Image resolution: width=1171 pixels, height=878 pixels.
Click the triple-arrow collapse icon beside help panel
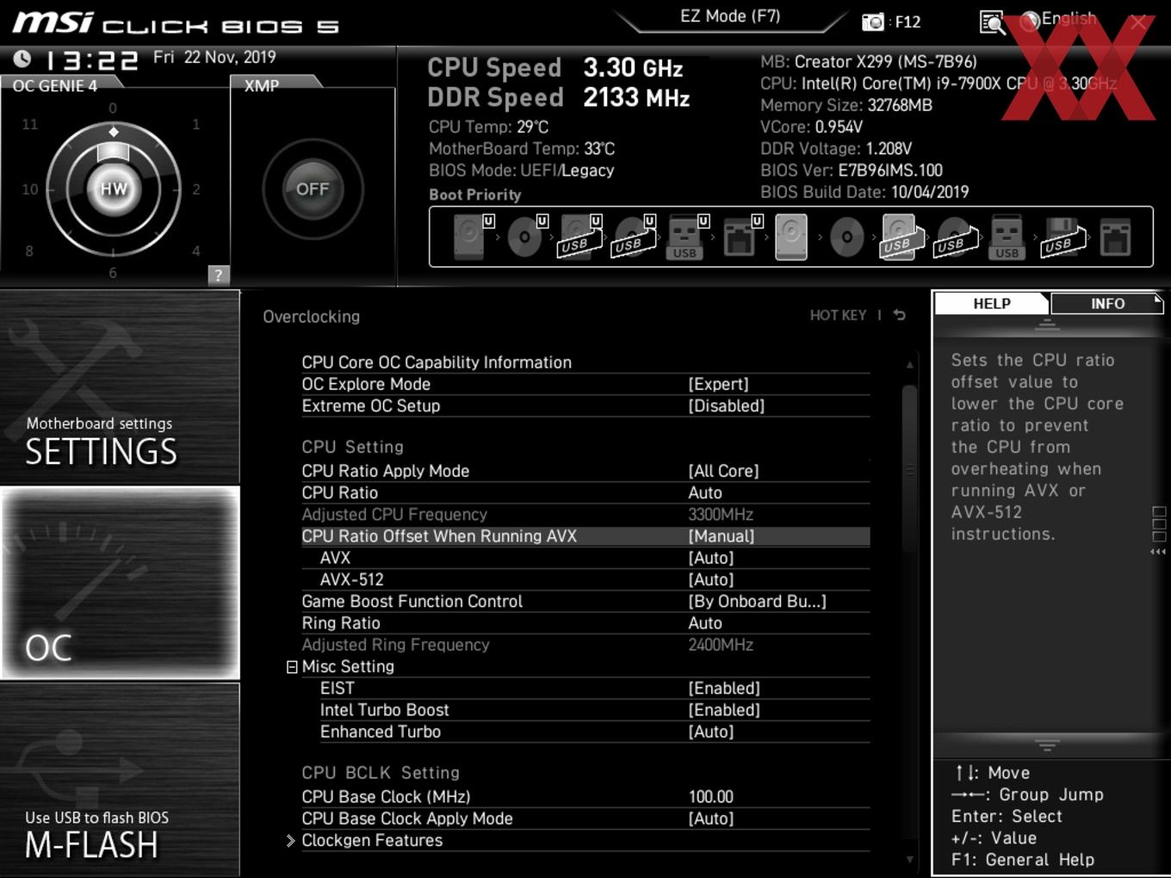coord(1158,552)
